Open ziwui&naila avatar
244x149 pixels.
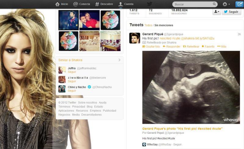[62, 79]
